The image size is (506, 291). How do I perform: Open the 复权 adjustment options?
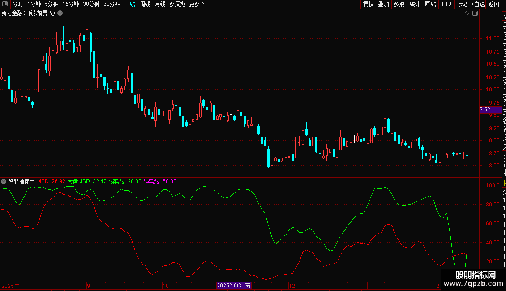click(x=368, y=4)
